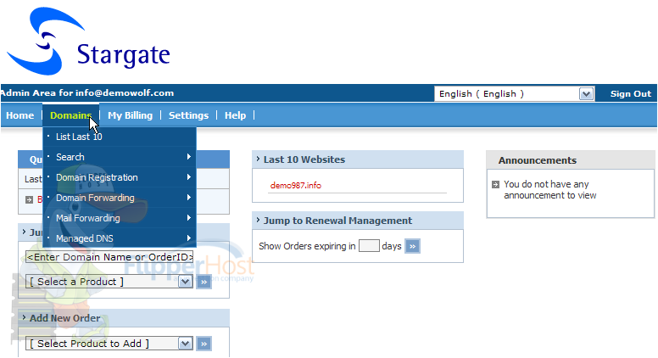Open the Domains menu

click(70, 115)
